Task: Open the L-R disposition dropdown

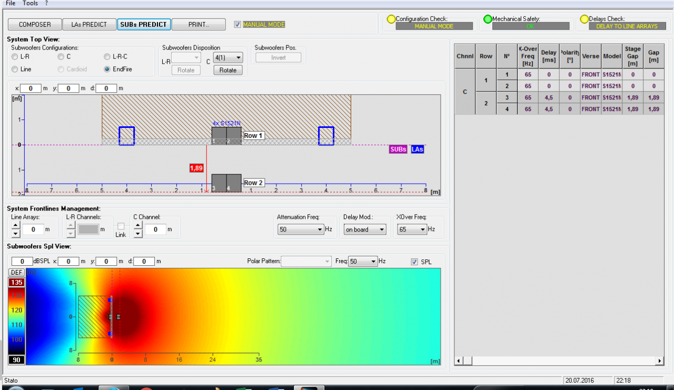Action: click(x=186, y=57)
